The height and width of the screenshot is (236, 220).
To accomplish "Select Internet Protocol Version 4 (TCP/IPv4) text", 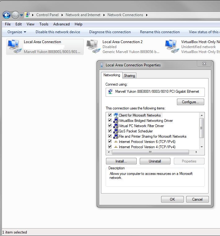I will (x=147, y=147).
